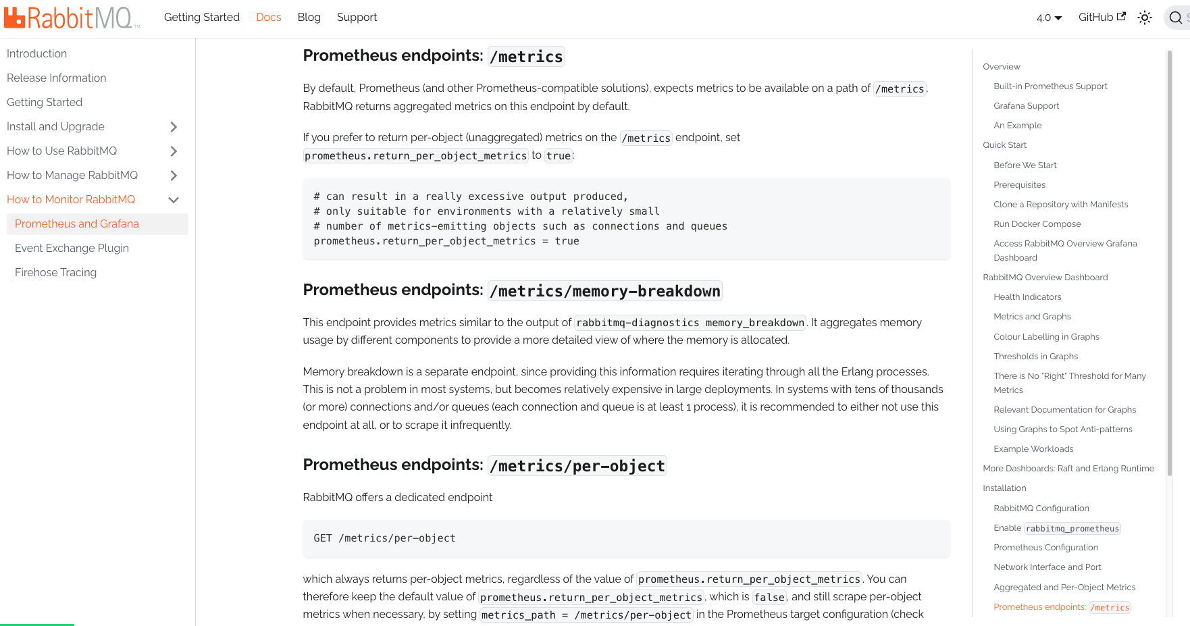The image size is (1190, 626).
Task: Expand the How to Manage RabbitMQ section
Action: (174, 176)
